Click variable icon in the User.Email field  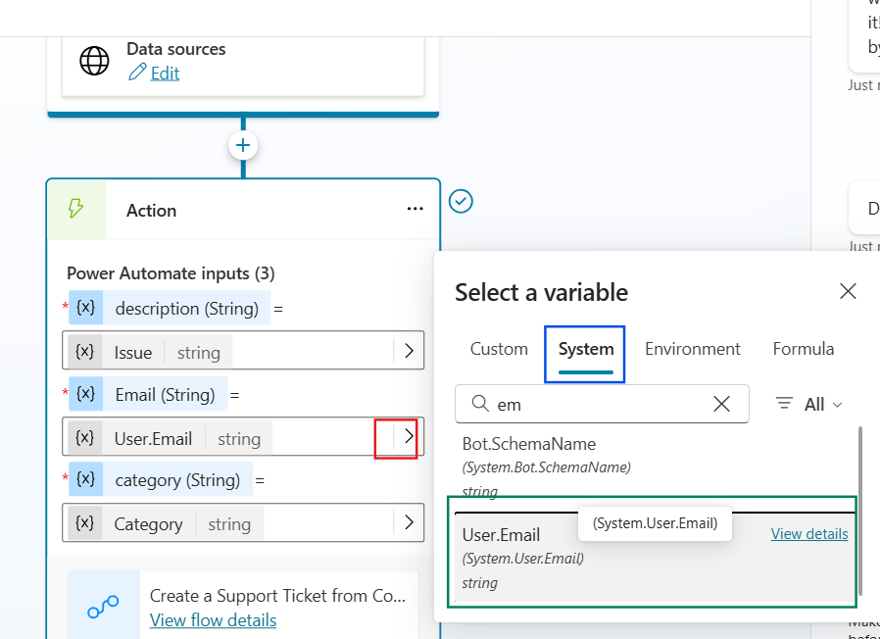84,438
